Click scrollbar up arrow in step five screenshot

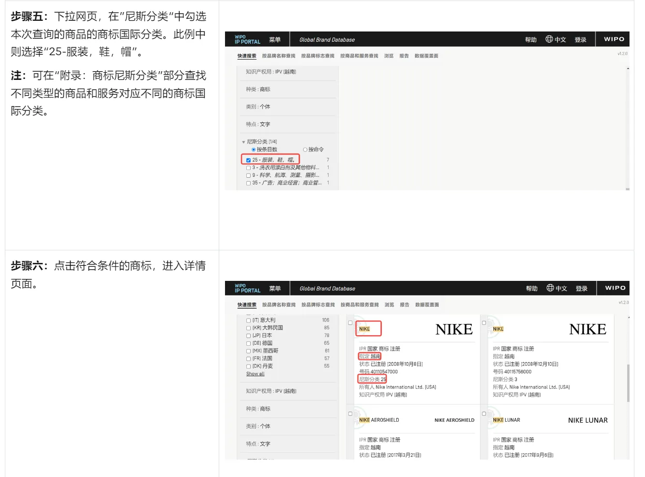(628, 69)
